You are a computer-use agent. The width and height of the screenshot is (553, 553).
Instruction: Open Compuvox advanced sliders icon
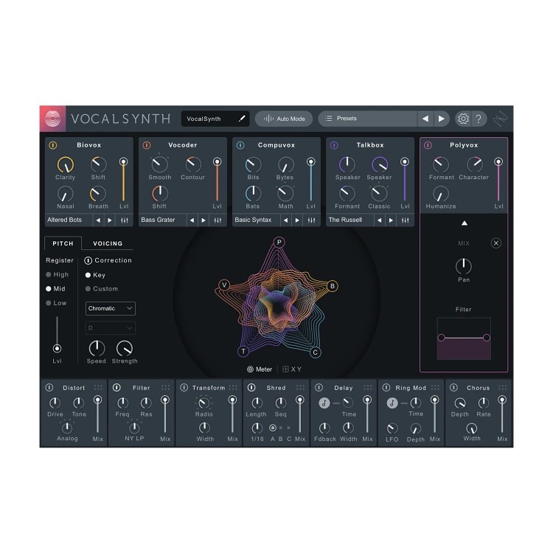click(x=311, y=220)
